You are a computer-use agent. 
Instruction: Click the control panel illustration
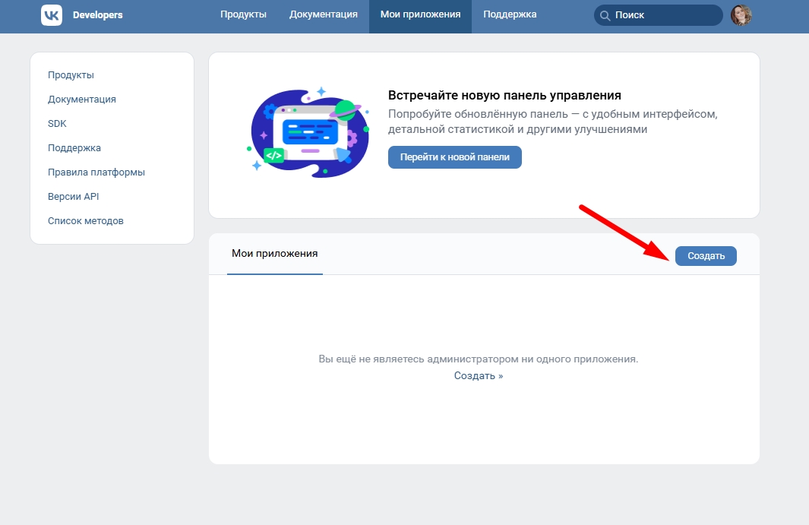click(x=309, y=133)
